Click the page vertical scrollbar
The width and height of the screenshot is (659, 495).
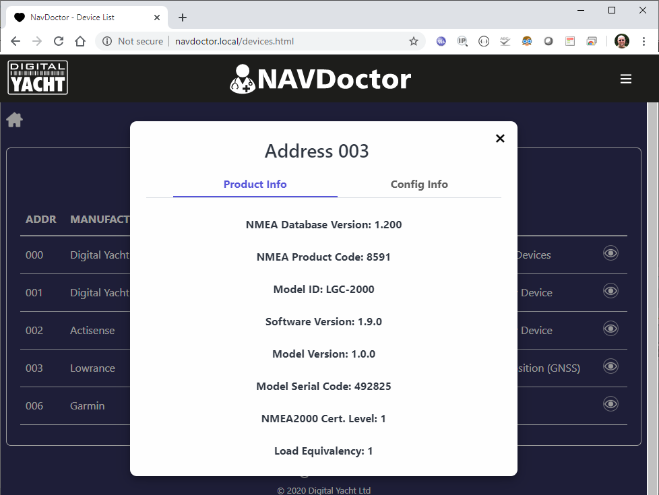[653, 269]
